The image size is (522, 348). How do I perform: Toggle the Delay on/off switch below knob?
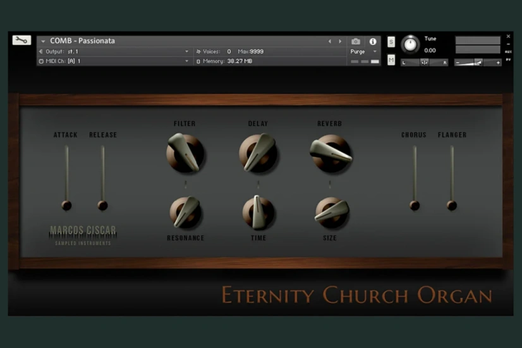tap(258, 184)
